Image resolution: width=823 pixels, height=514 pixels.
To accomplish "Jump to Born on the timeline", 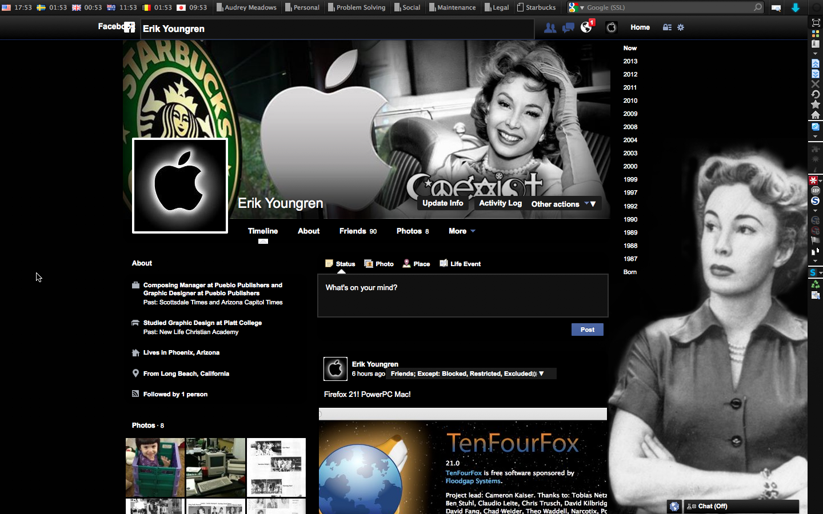I will coord(630,272).
